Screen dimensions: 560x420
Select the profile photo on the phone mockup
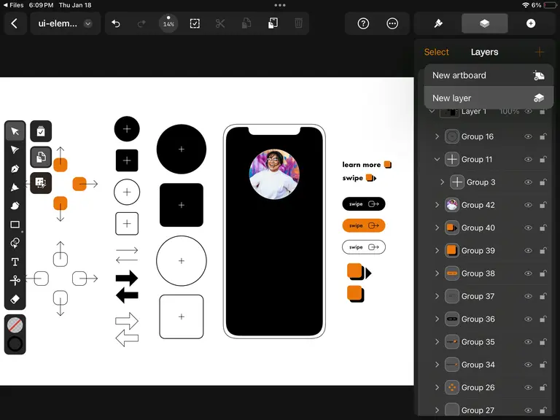pyautogui.click(x=274, y=174)
